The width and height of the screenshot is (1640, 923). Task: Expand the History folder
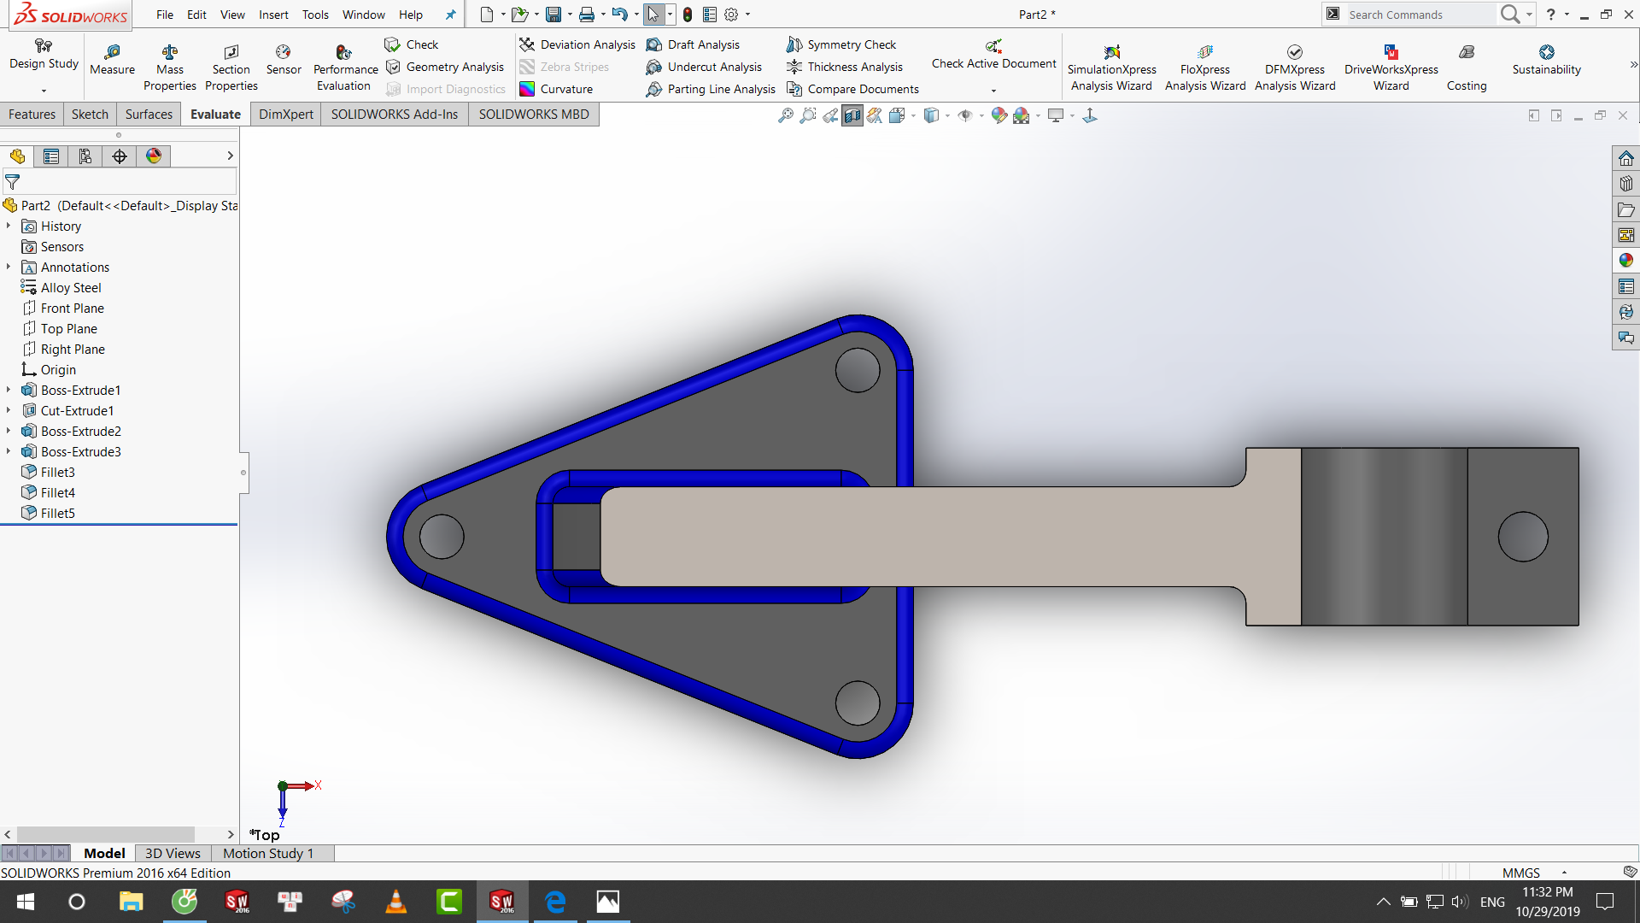(x=9, y=226)
